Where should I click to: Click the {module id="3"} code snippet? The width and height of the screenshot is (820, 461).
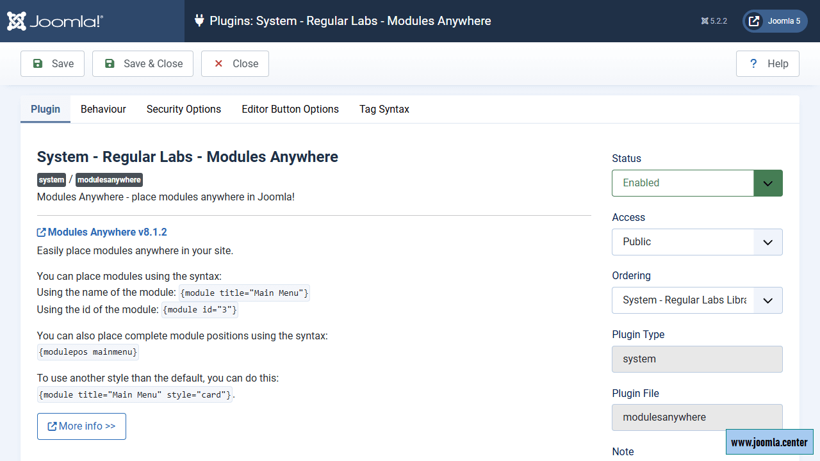[200, 310]
